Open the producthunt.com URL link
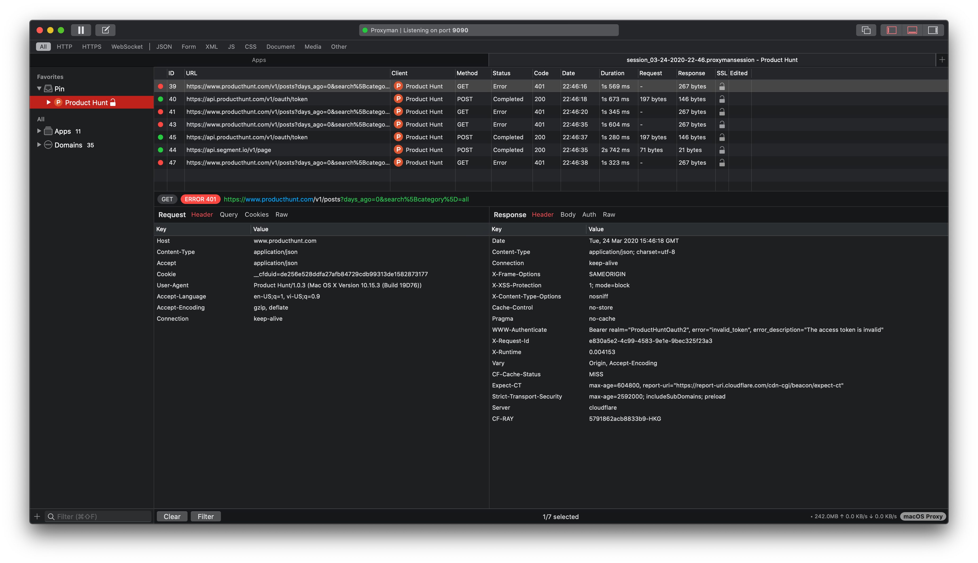 268,199
